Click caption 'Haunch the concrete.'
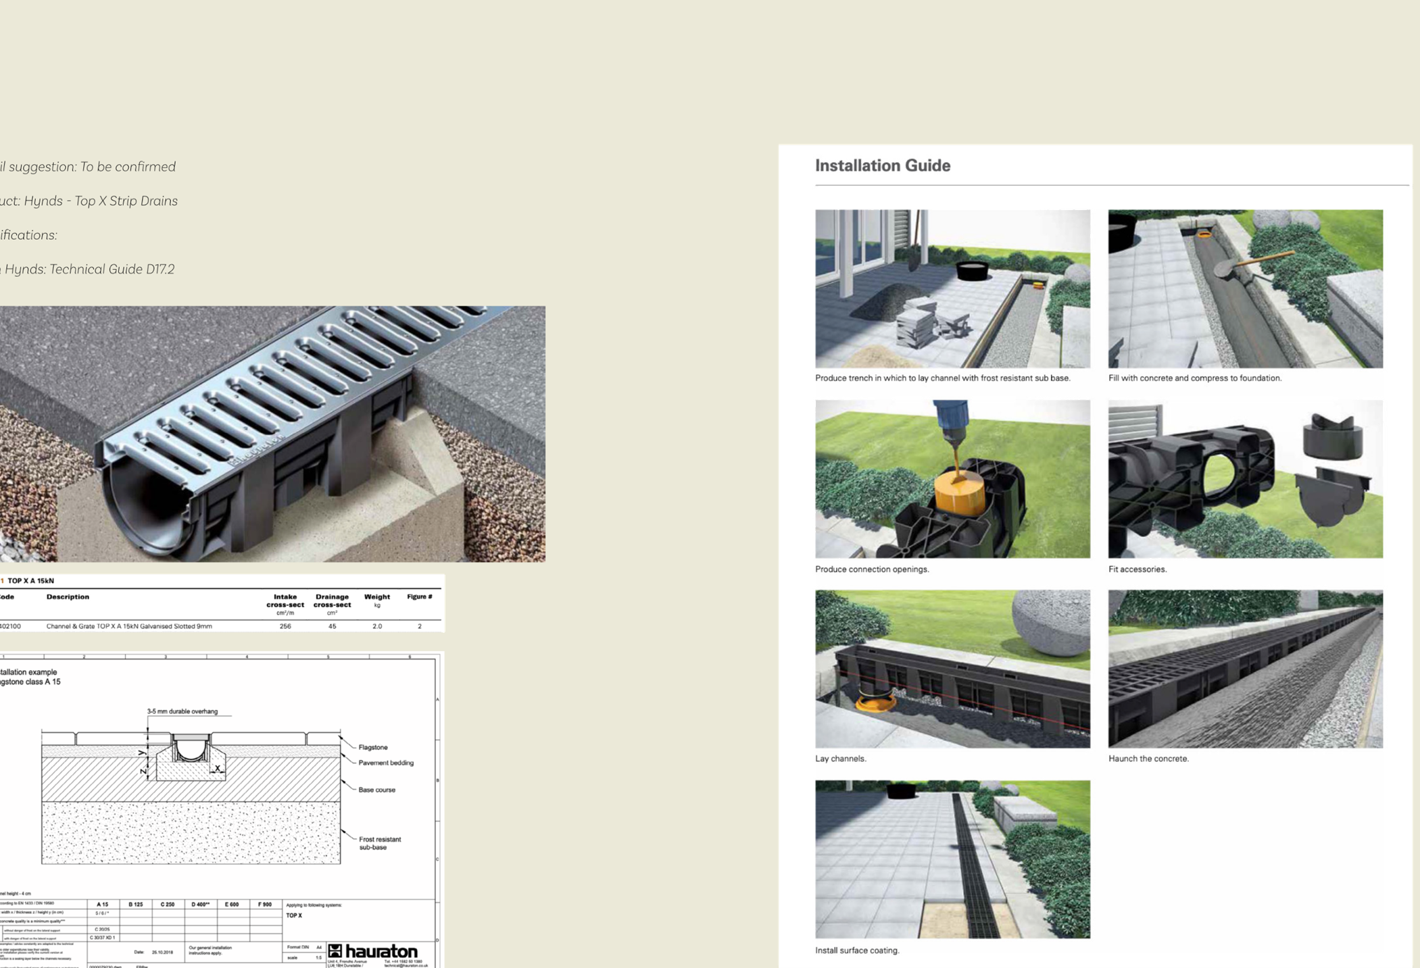The height and width of the screenshot is (968, 1420). (x=1148, y=759)
